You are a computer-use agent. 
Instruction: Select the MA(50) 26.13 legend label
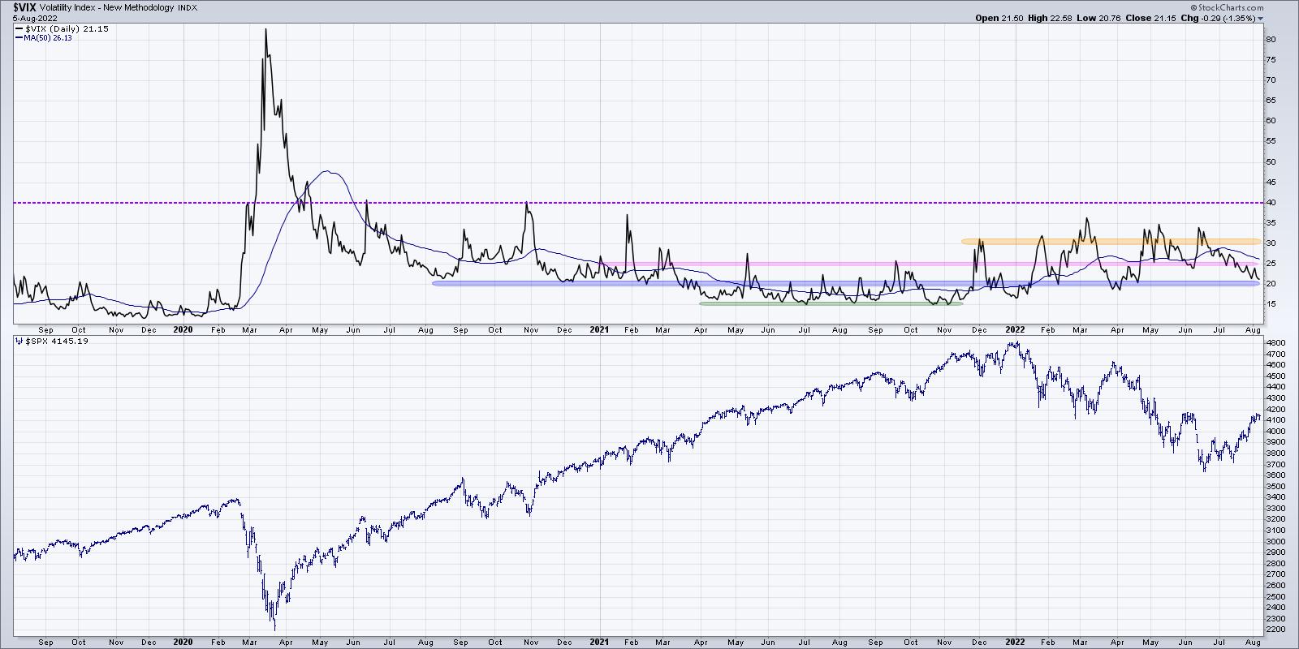click(51, 38)
